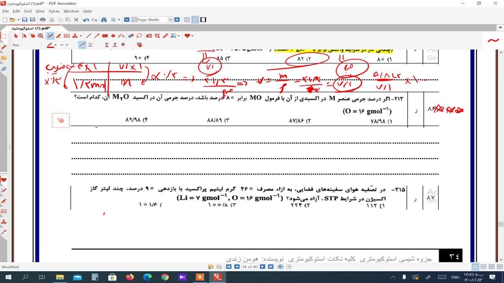Select the Line drawing tool
504x283 pixels.
point(89,36)
